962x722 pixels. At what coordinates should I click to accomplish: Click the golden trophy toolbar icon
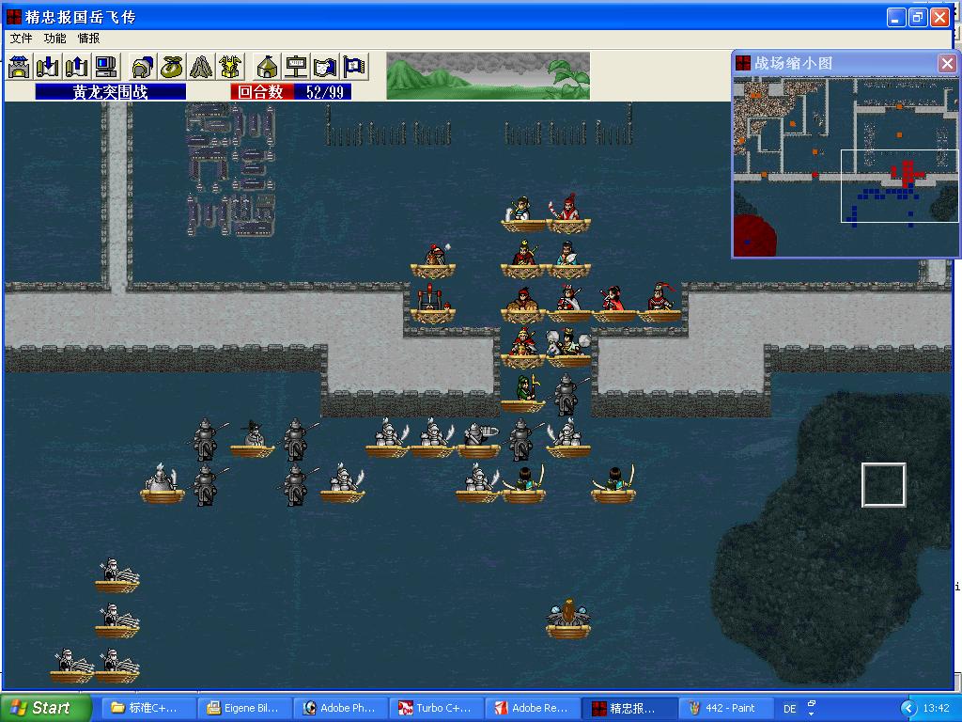pyautogui.click(x=231, y=67)
